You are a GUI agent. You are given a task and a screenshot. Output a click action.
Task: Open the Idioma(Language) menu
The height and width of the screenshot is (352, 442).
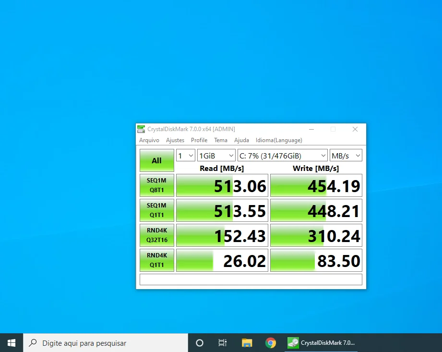(279, 140)
